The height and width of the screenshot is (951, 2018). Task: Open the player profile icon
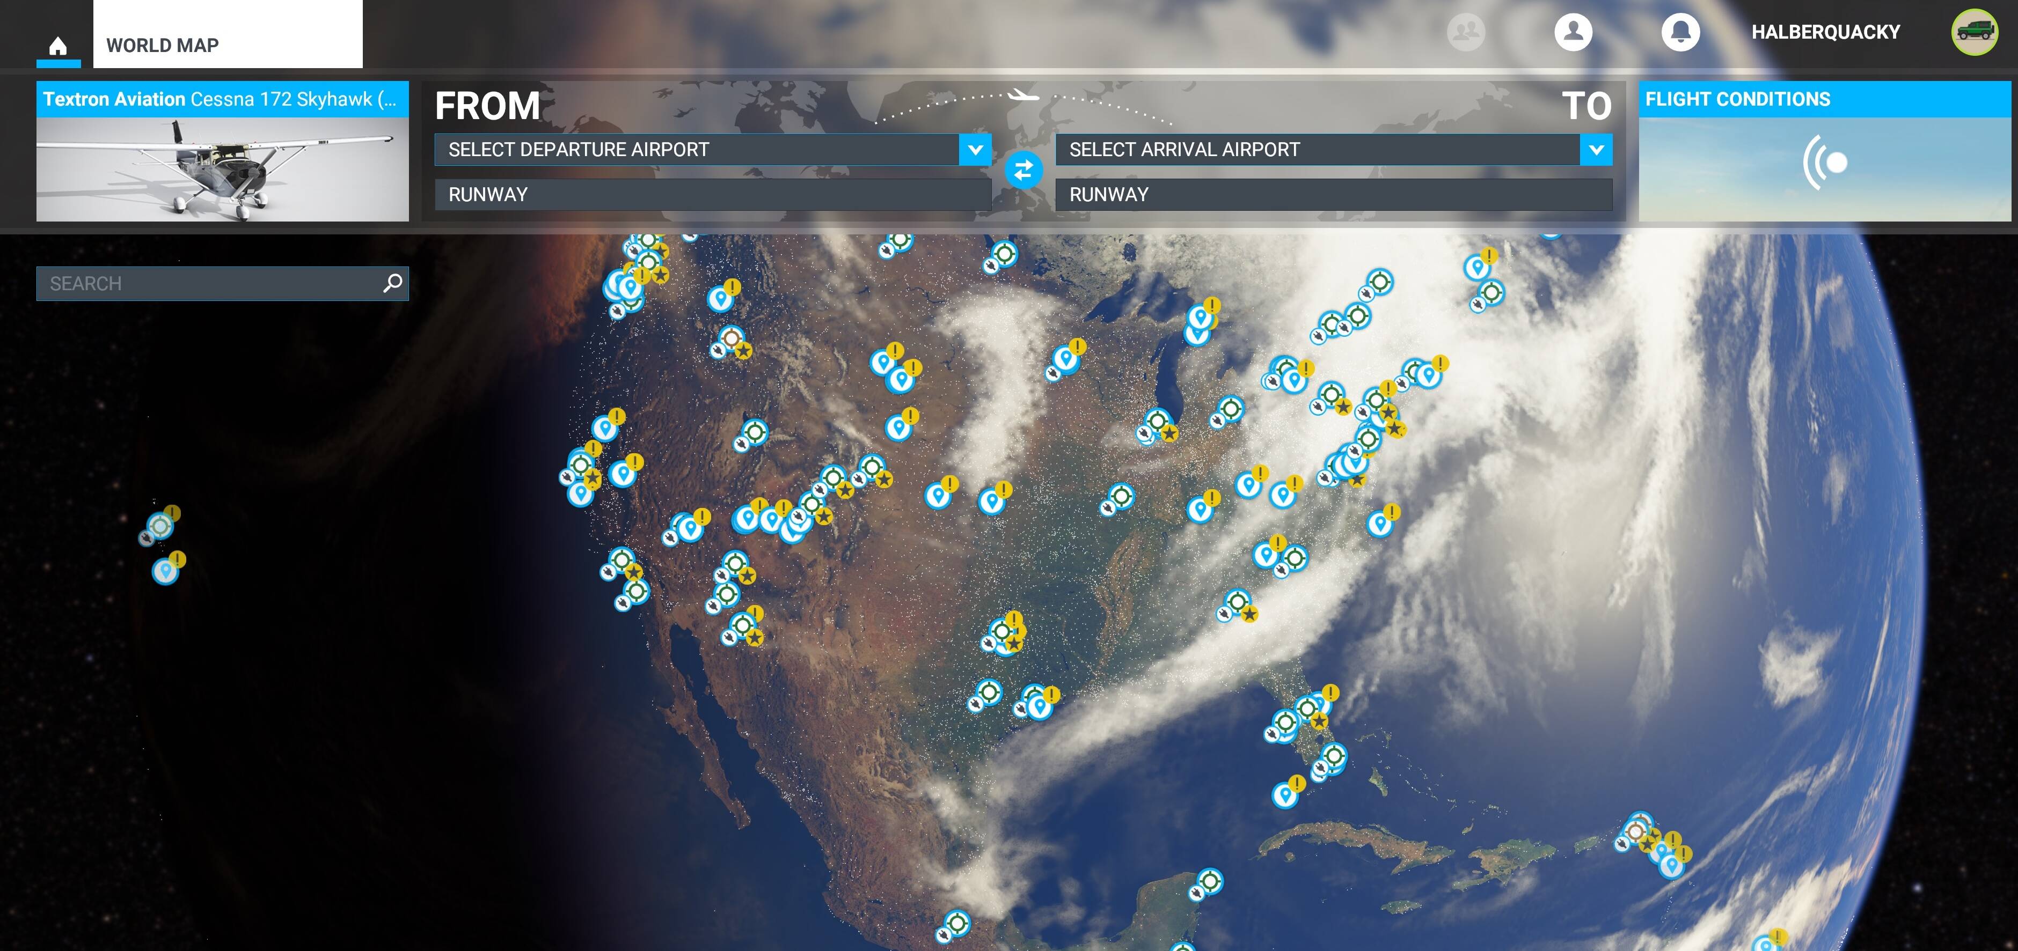1573,32
